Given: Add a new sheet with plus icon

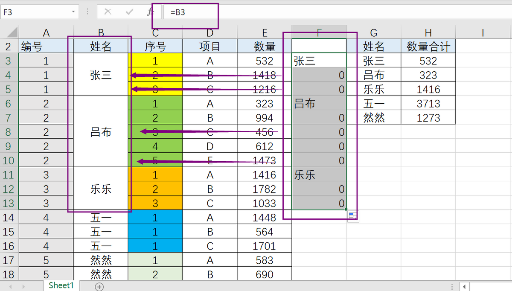Looking at the screenshot, I should [99, 287].
